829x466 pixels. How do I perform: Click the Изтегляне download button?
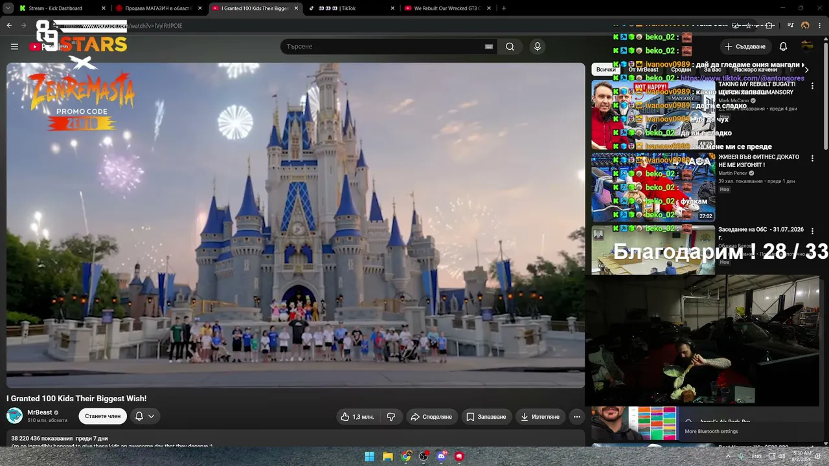coord(540,417)
